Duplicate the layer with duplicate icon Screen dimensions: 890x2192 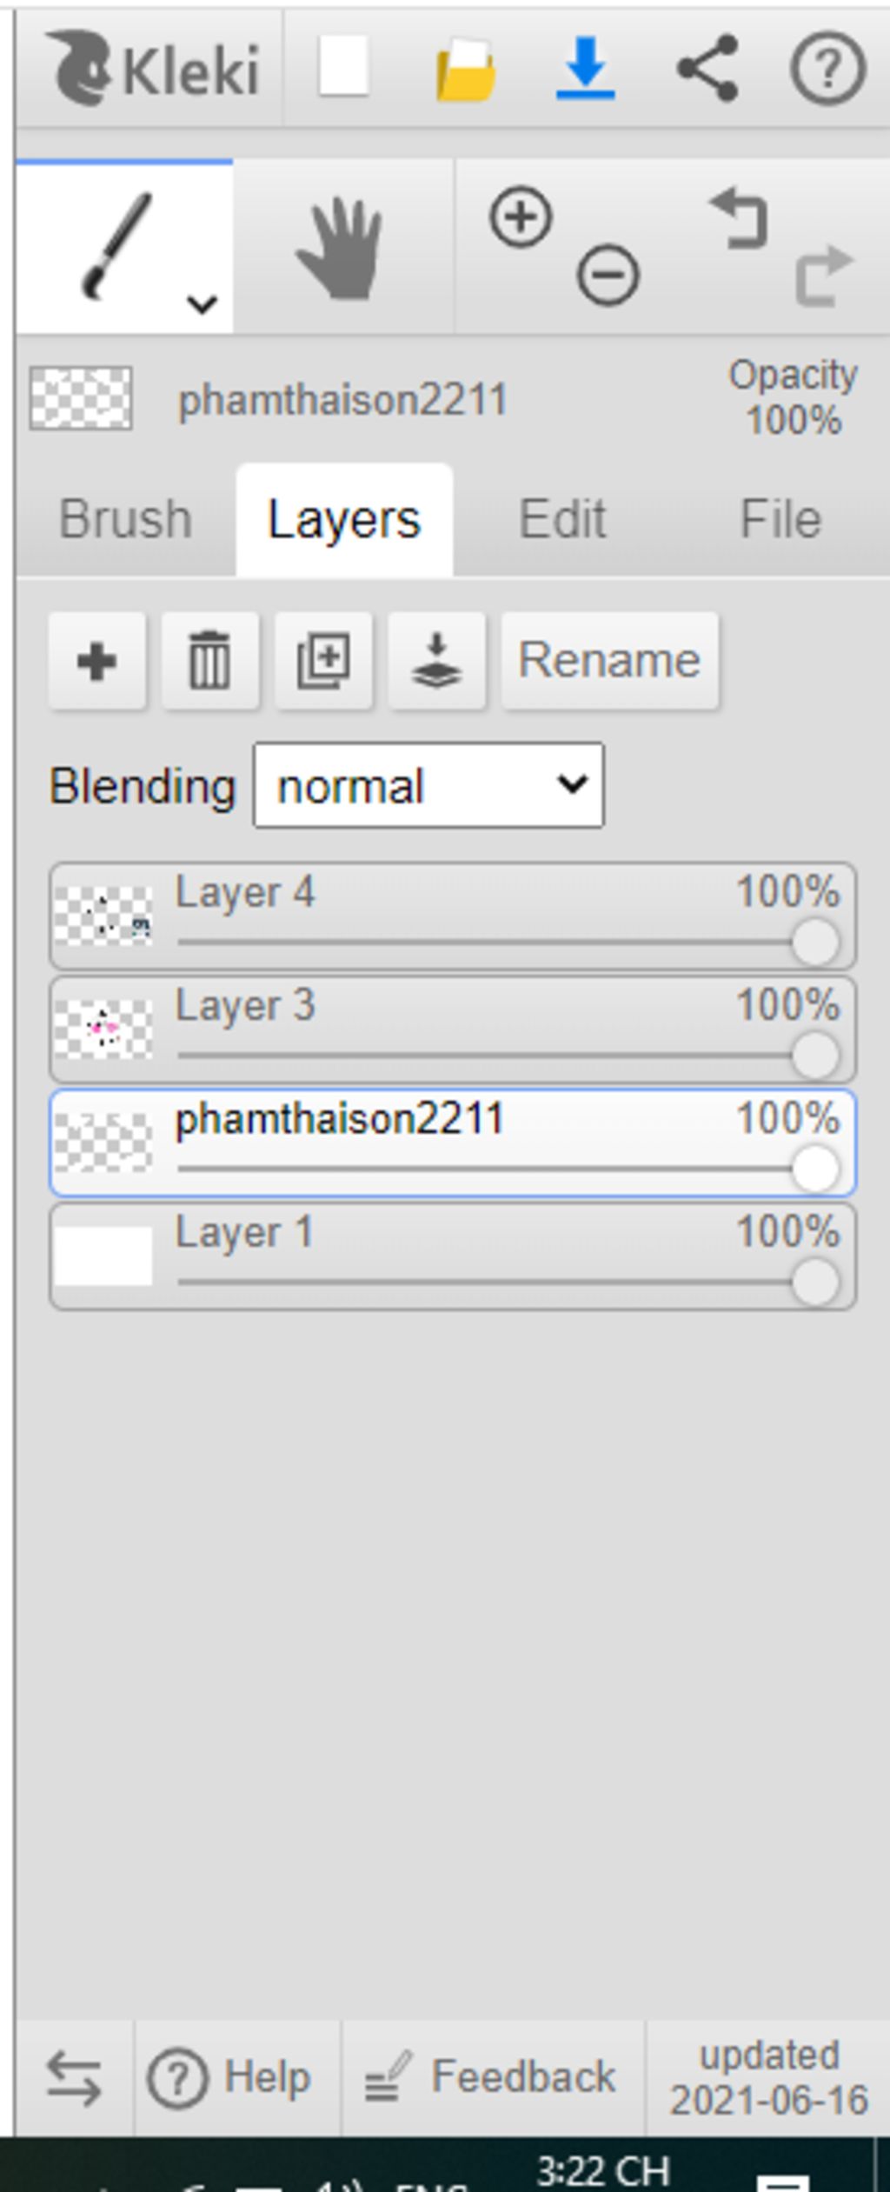click(323, 662)
